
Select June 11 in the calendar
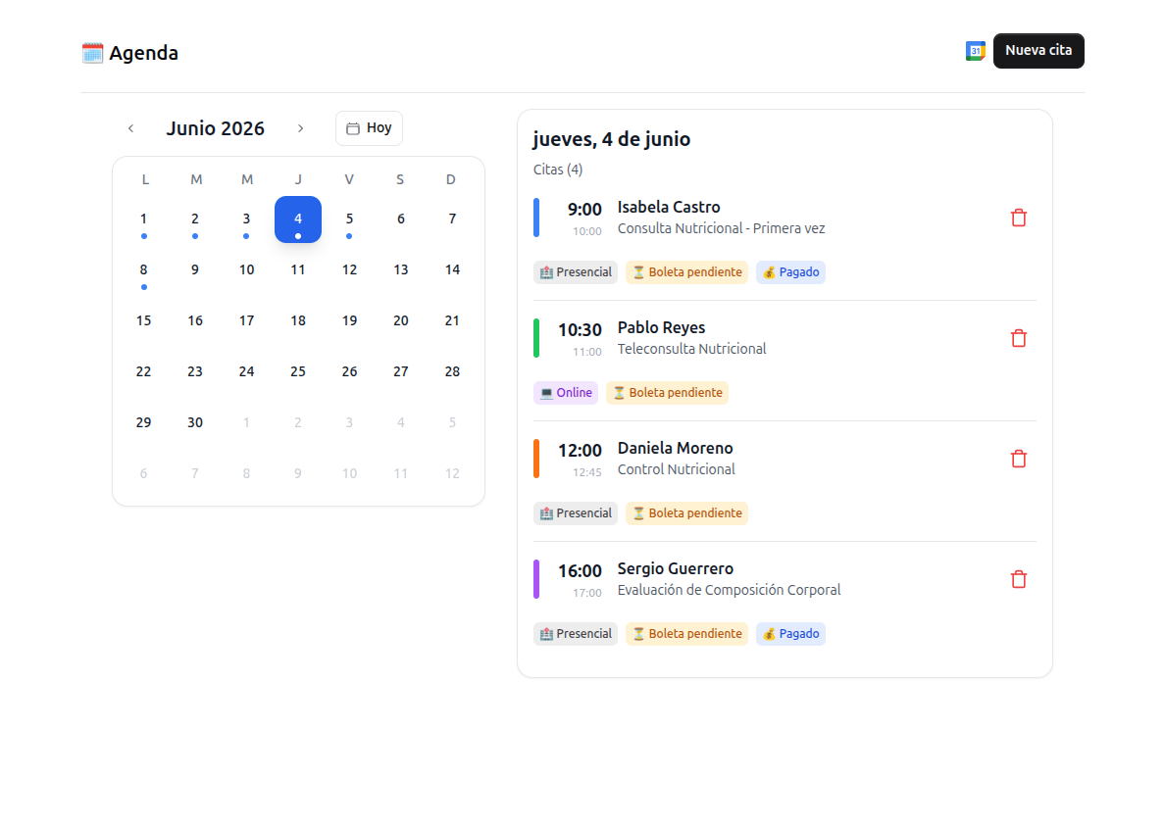point(298,270)
